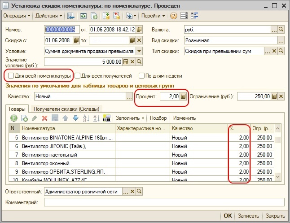Viewport: 290px width, 223px height.
Task: Open 'Действия' menu dropdown
Action: click(x=48, y=16)
